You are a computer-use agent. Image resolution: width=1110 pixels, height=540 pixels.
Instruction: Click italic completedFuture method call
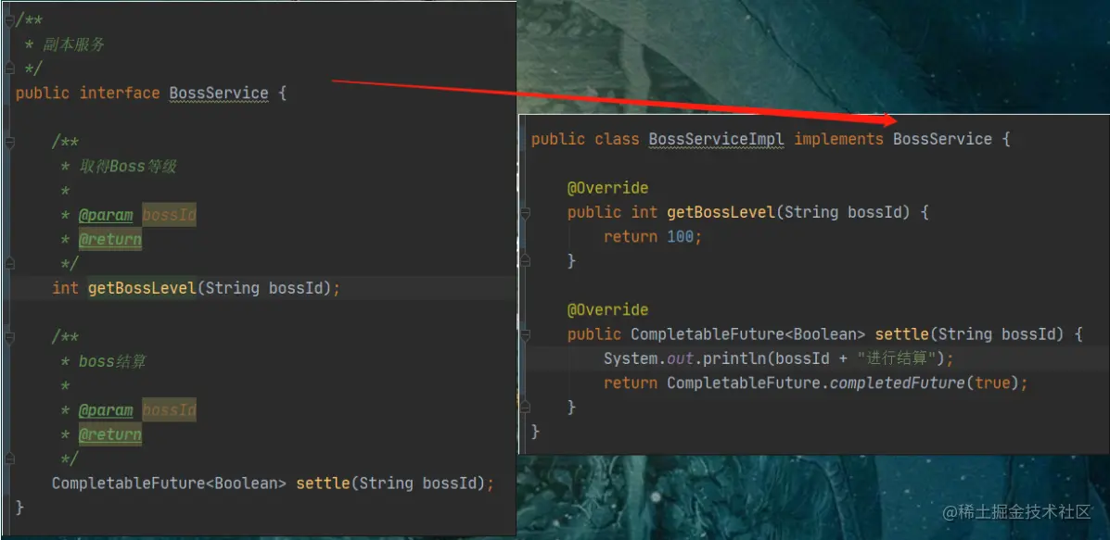[896, 383]
